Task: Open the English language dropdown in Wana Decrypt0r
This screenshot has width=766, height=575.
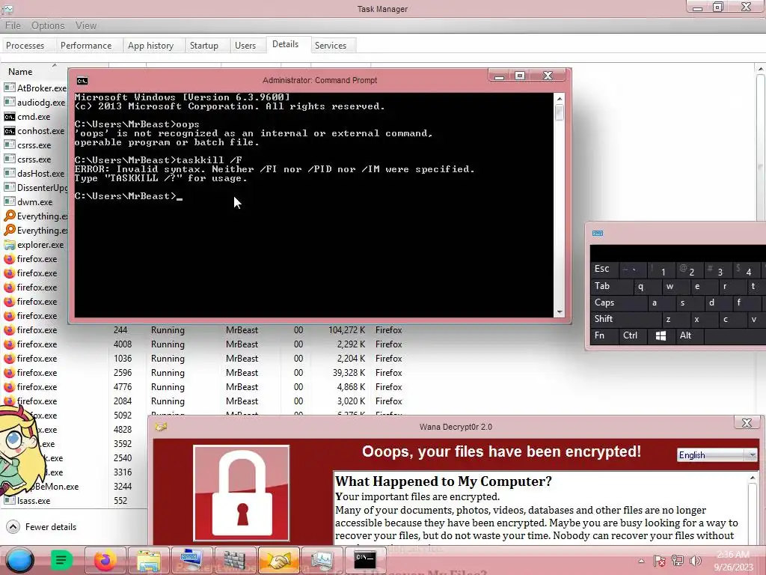Action: pos(717,455)
